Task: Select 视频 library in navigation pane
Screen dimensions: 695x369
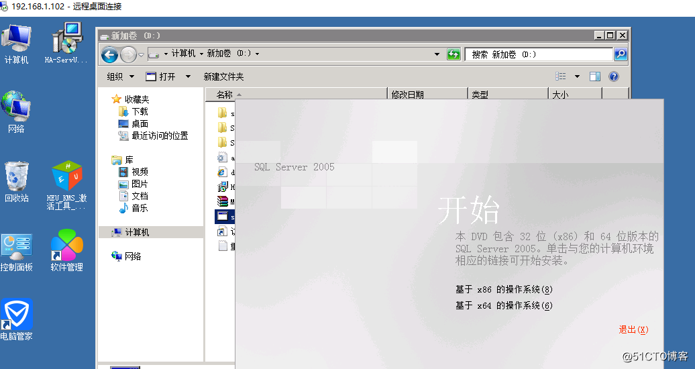Action: click(133, 172)
